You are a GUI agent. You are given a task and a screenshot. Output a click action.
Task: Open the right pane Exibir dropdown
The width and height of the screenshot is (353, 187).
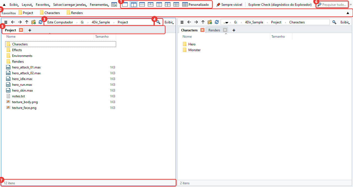tap(345, 22)
